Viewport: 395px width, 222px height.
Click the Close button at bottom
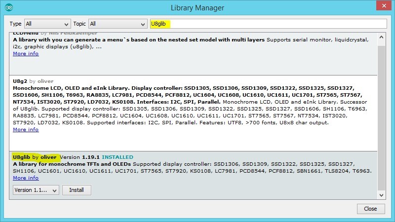pyautogui.click(x=371, y=209)
